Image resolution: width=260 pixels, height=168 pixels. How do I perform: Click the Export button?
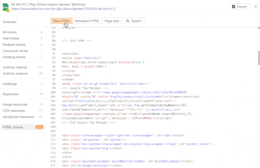coord(239,7)
